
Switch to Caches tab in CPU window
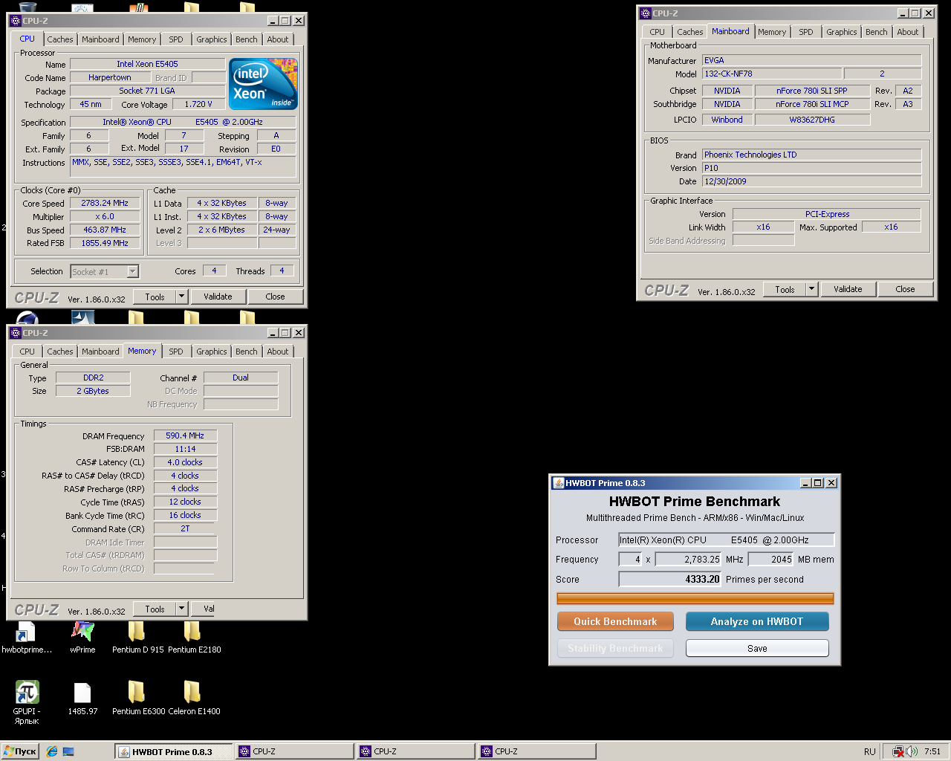60,39
